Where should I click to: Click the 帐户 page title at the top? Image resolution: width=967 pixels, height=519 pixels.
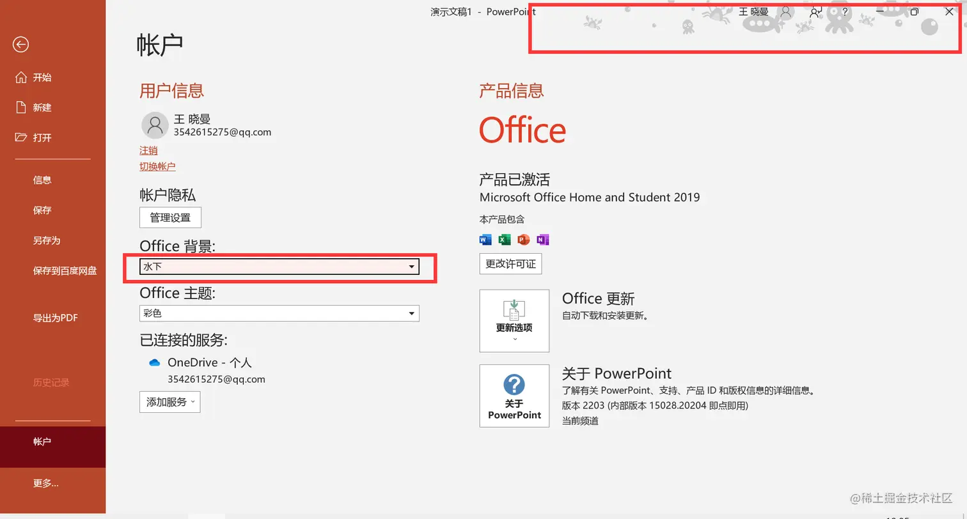160,45
